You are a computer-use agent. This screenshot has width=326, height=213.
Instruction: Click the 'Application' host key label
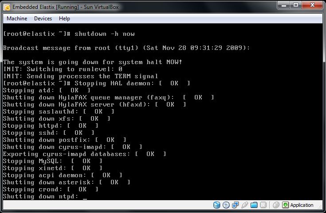point(302,205)
